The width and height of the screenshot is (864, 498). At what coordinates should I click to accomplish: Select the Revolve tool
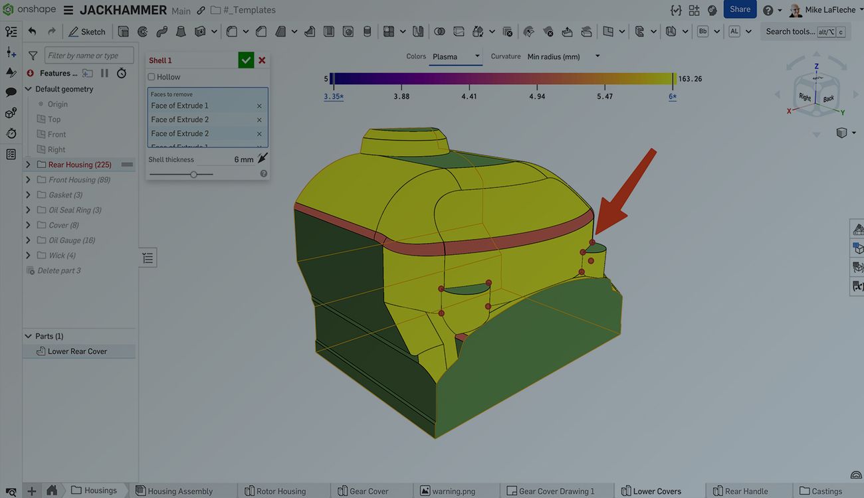(x=142, y=31)
